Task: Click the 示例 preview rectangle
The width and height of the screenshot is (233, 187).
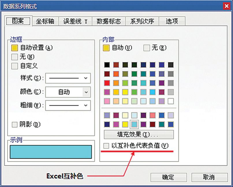Action: [51, 152]
